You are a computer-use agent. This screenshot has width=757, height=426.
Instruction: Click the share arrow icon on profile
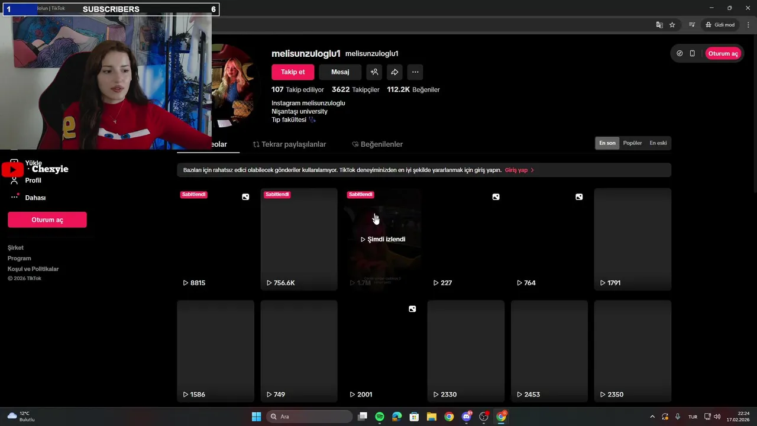click(x=394, y=72)
